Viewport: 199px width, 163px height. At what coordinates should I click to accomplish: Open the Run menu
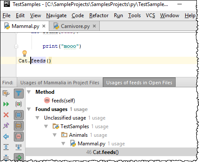(x=118, y=15)
